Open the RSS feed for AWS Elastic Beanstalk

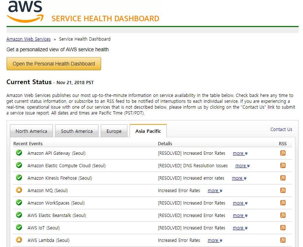(x=283, y=215)
